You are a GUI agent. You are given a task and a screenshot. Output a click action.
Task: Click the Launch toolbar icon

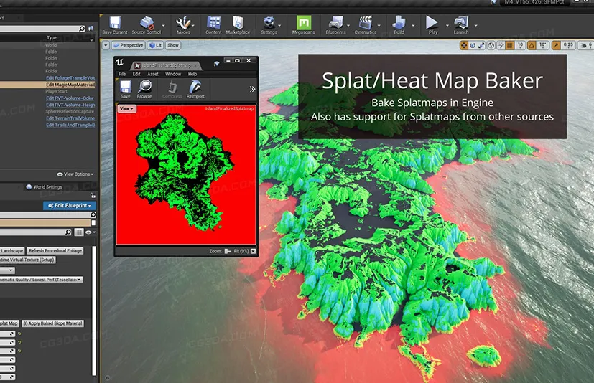point(461,25)
